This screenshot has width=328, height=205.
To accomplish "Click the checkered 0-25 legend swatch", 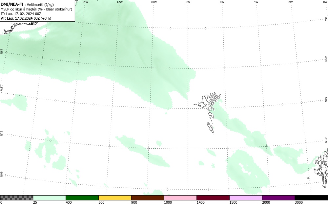I will (x=17, y=198).
